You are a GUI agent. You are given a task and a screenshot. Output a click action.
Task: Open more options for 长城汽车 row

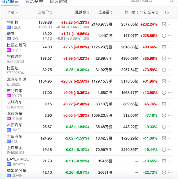(x=170, y=104)
